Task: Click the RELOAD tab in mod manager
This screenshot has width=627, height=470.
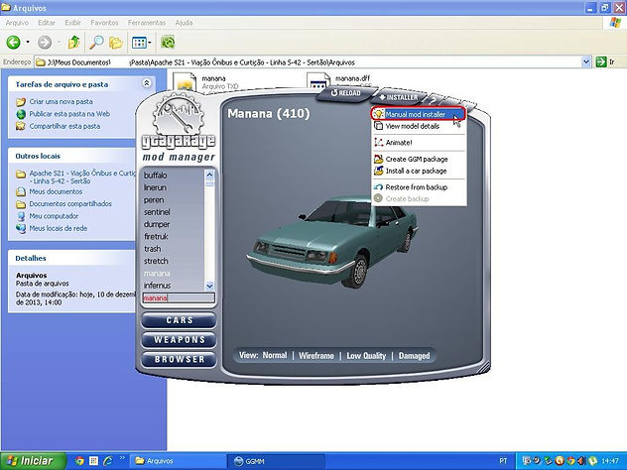Action: click(346, 93)
